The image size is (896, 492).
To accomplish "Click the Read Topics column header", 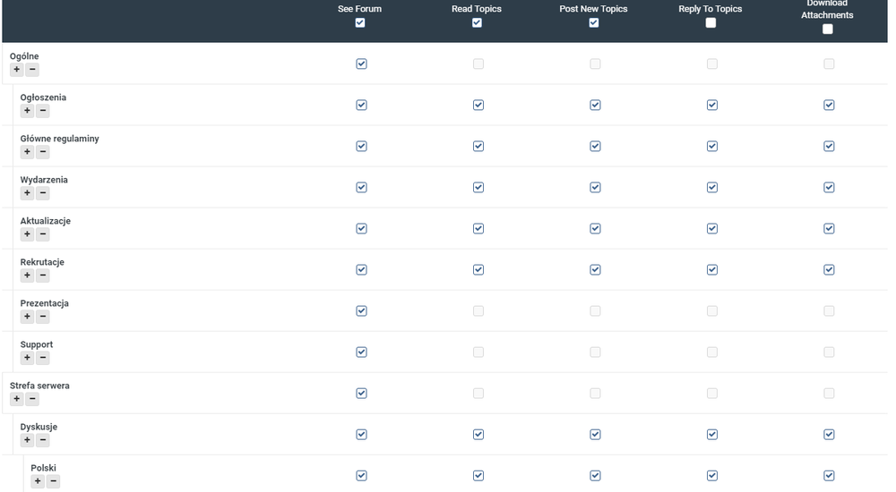I will click(477, 9).
